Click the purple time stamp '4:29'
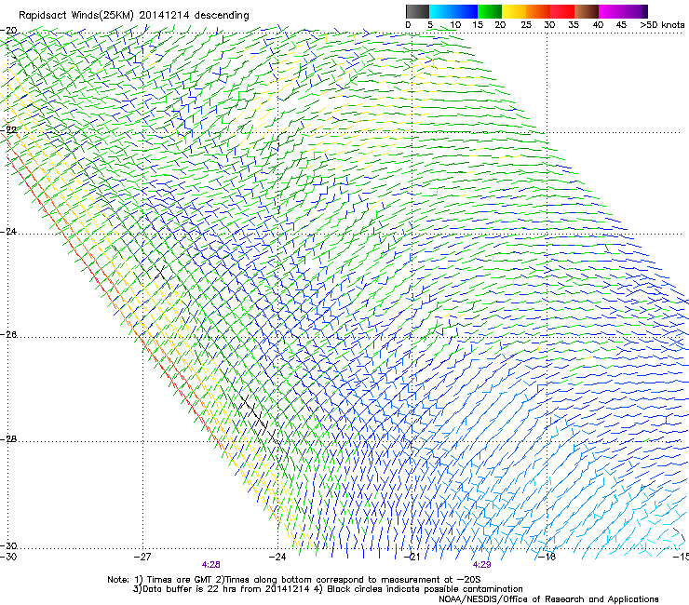This screenshot has height=605, width=689. point(481,565)
